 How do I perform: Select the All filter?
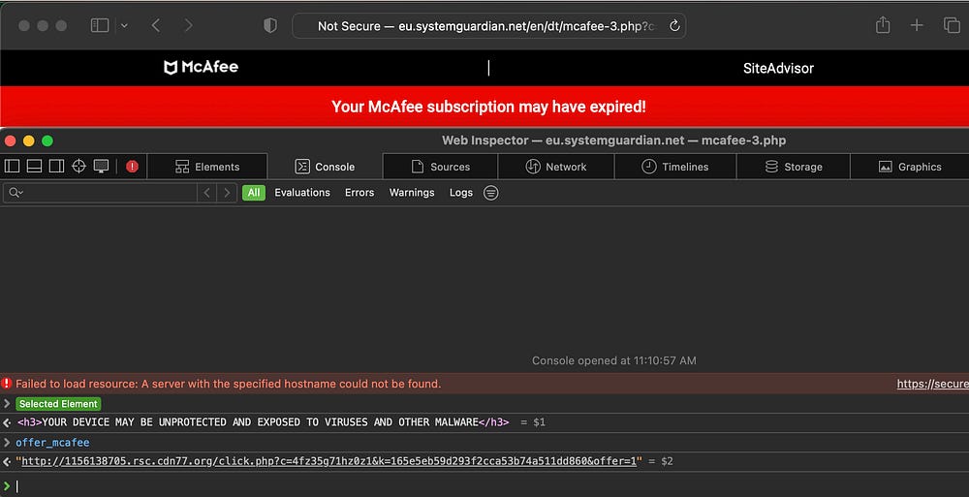tap(254, 193)
